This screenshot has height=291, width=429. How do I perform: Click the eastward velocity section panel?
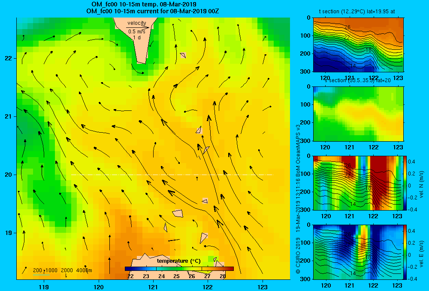coord(358,252)
